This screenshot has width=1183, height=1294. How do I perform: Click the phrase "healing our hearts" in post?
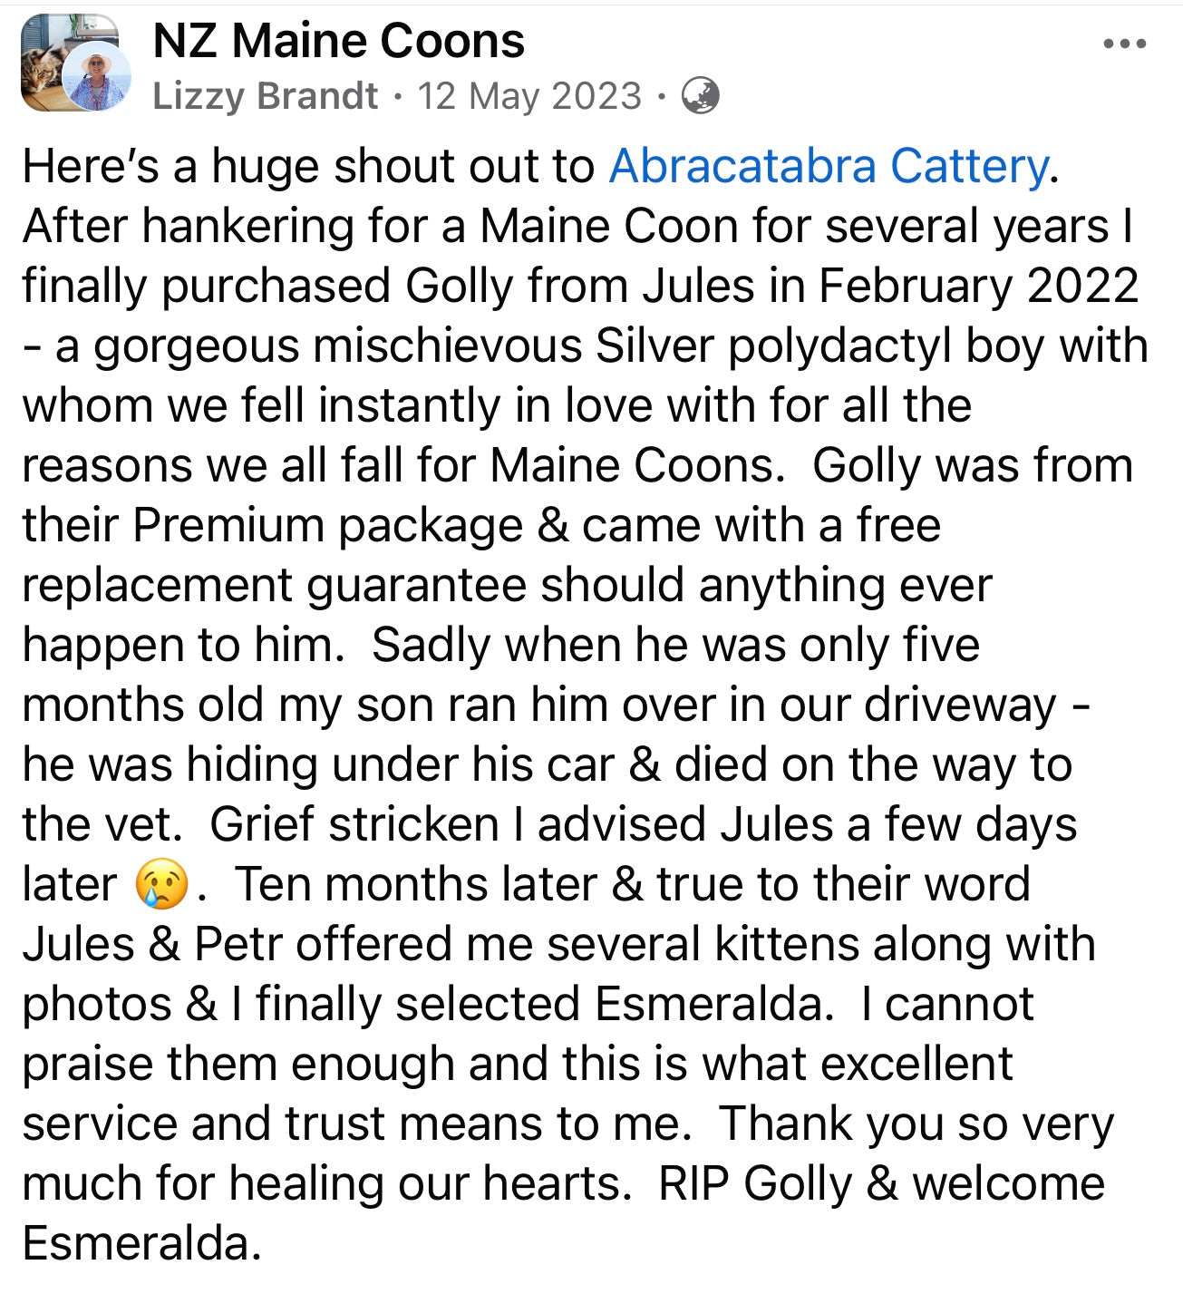(430, 1183)
